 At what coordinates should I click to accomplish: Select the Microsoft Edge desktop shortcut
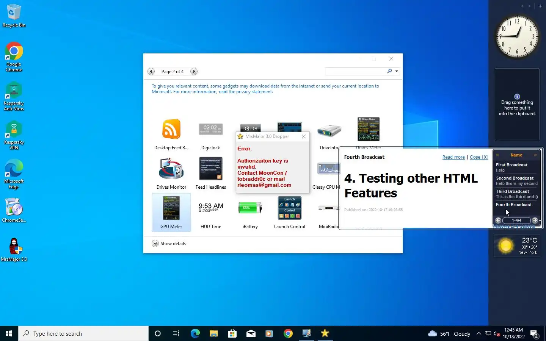pyautogui.click(x=14, y=174)
